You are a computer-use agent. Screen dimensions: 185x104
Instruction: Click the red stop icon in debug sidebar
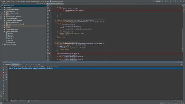pos(3,73)
